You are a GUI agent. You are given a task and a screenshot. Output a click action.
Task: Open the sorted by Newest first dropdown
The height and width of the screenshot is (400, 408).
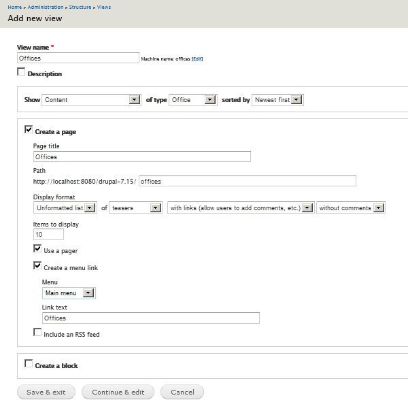click(277, 100)
